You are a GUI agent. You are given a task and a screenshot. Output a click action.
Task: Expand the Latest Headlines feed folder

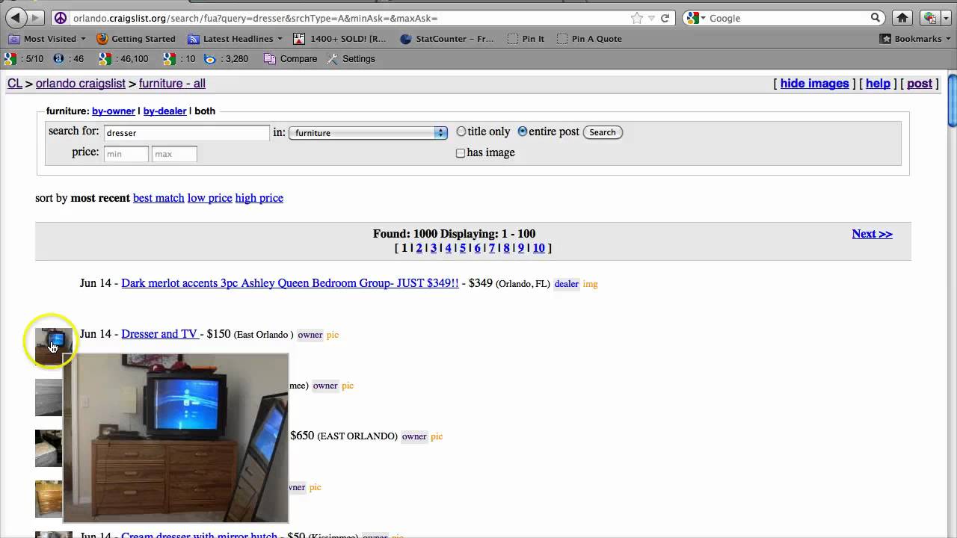pyautogui.click(x=236, y=39)
